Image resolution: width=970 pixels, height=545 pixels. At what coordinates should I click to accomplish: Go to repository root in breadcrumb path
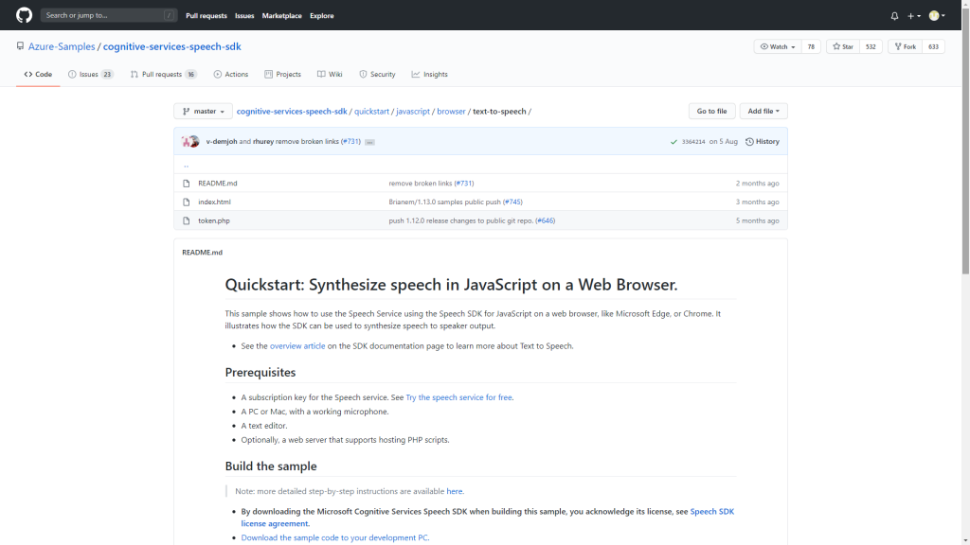pos(292,112)
